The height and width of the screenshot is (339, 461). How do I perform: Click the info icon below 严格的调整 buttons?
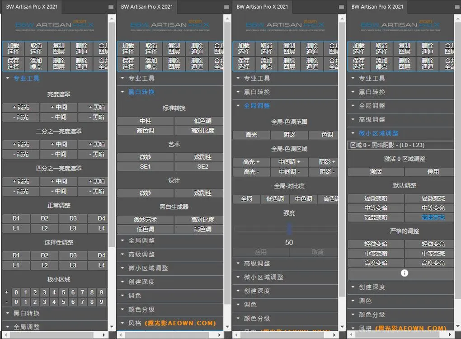pyautogui.click(x=405, y=273)
